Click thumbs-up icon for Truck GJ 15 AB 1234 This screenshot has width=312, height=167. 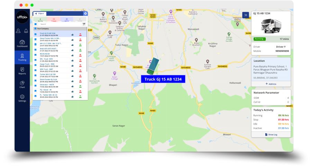point(72,35)
